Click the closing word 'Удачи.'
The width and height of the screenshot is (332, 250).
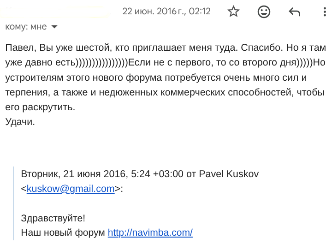pos(20,122)
